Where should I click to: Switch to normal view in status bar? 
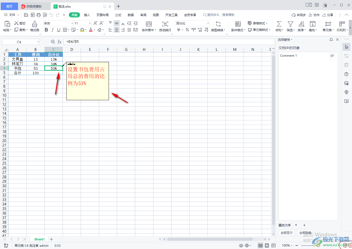(x=260, y=245)
